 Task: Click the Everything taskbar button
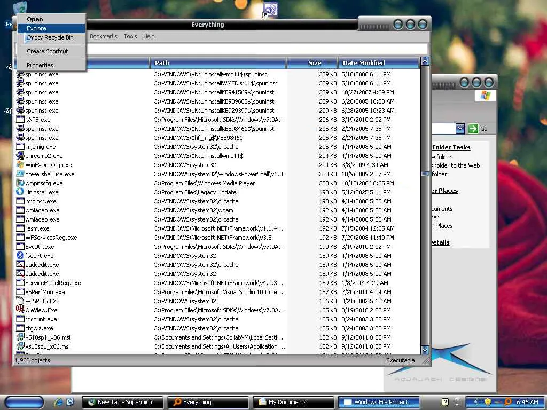coord(208,402)
